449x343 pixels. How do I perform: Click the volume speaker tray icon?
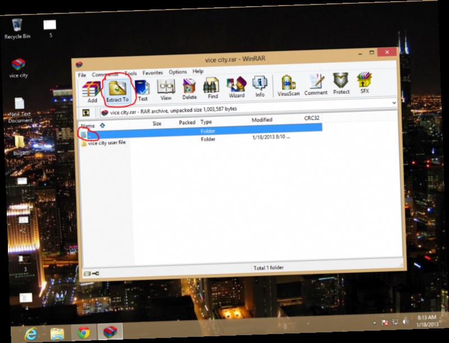[x=405, y=322]
